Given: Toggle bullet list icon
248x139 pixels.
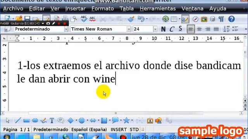Looking at the screenshot, I should click(235, 29).
